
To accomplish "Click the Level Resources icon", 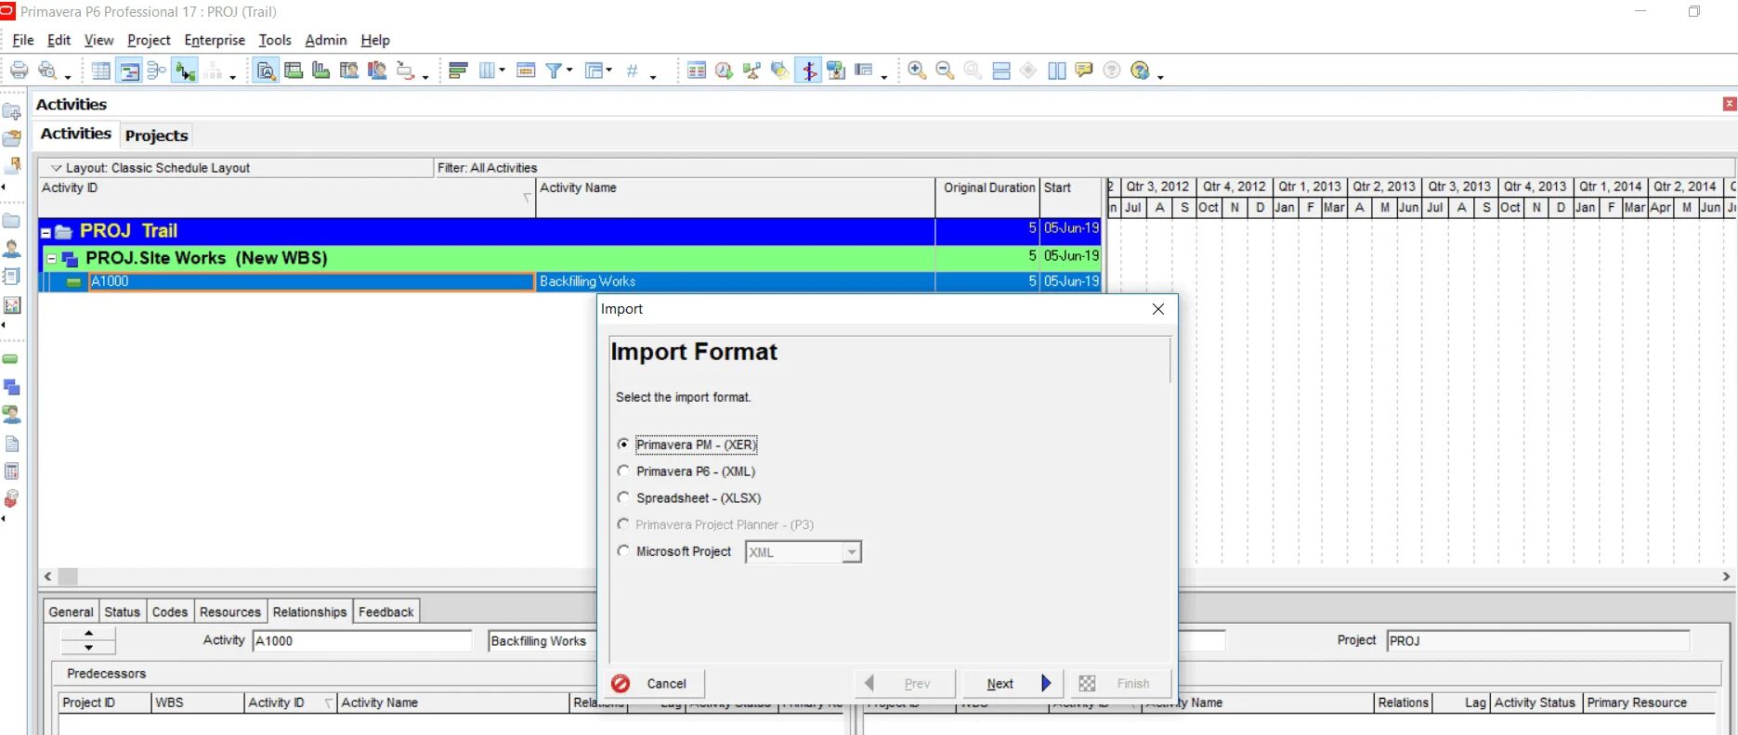I will click(752, 71).
